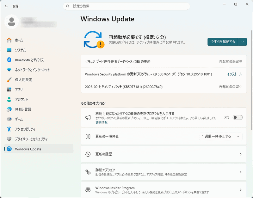Open 時刻と言語 settings label
Viewport: 253px width, 198px height.
tap(23, 109)
